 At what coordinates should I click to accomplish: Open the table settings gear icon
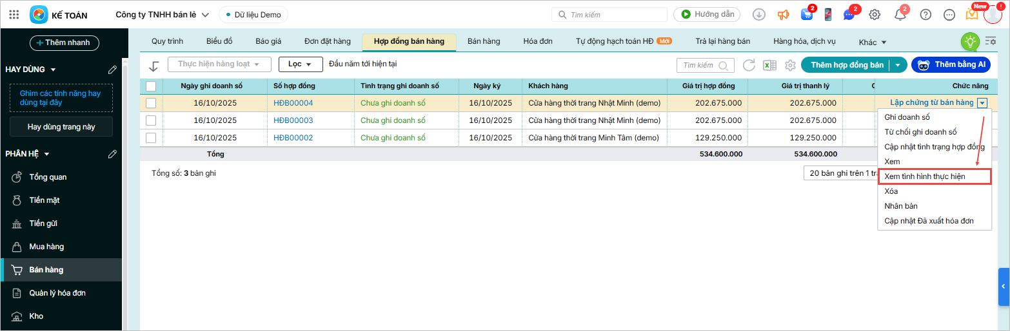coord(789,65)
